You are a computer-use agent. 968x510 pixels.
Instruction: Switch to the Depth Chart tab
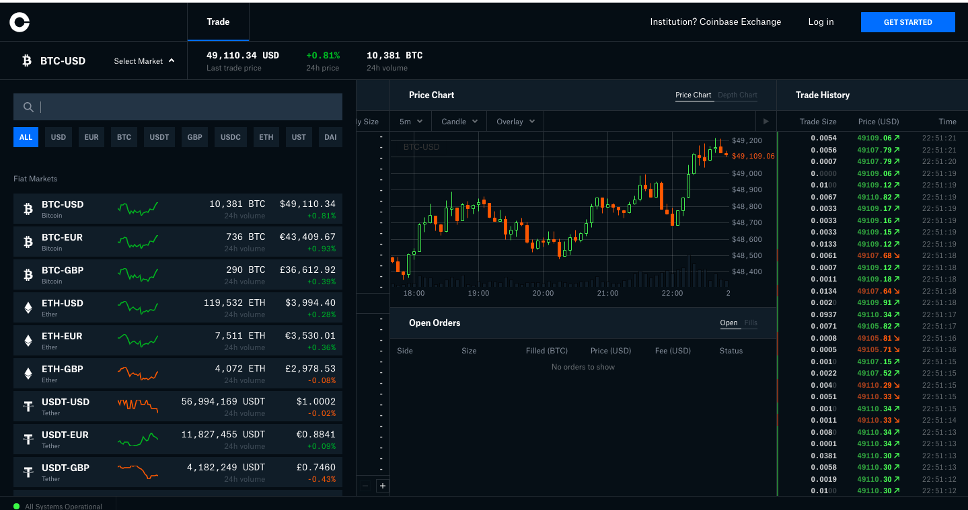tap(738, 95)
